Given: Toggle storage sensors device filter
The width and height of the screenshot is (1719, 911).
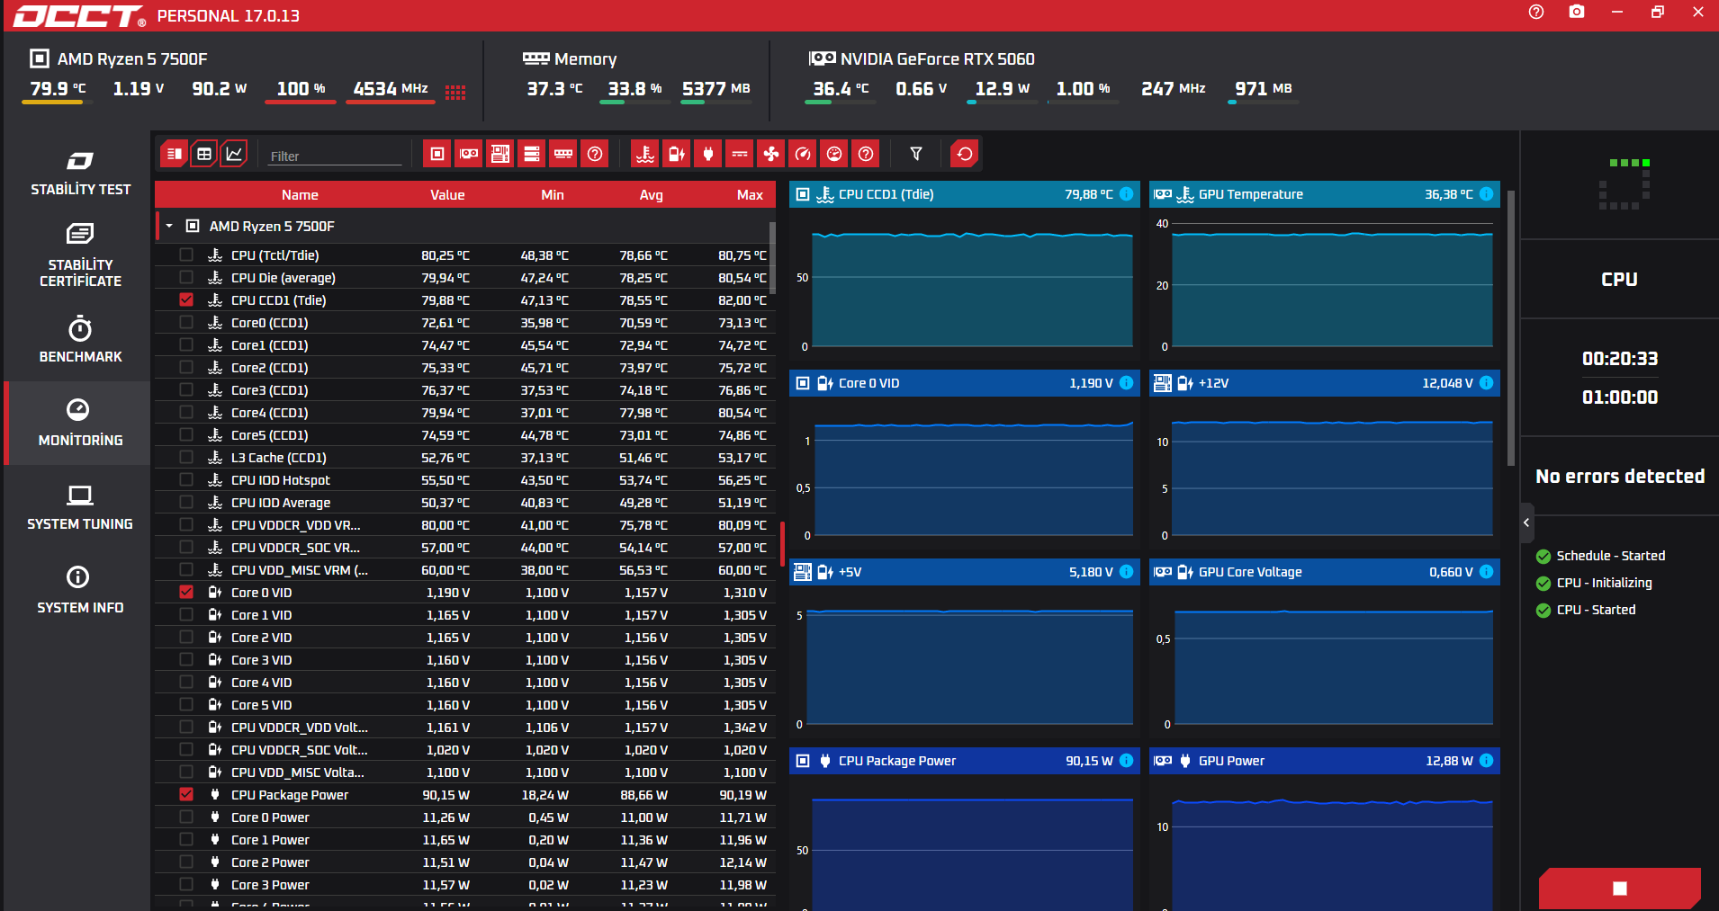Looking at the screenshot, I should pos(532,154).
